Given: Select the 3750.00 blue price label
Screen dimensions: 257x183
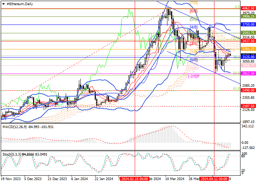Looking at the screenshot, I should (248, 25).
